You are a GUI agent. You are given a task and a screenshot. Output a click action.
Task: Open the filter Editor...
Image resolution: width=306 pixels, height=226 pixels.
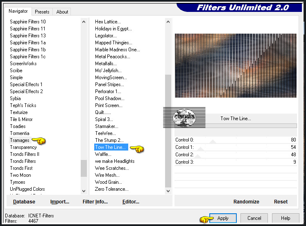tap(131, 201)
